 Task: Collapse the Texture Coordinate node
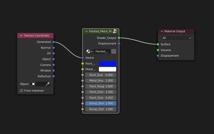point(21,35)
